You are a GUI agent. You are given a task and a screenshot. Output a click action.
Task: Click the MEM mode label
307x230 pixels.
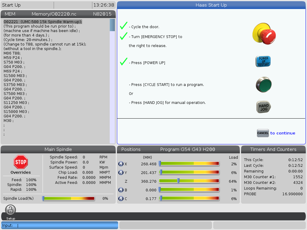pyautogui.click(x=10, y=14)
